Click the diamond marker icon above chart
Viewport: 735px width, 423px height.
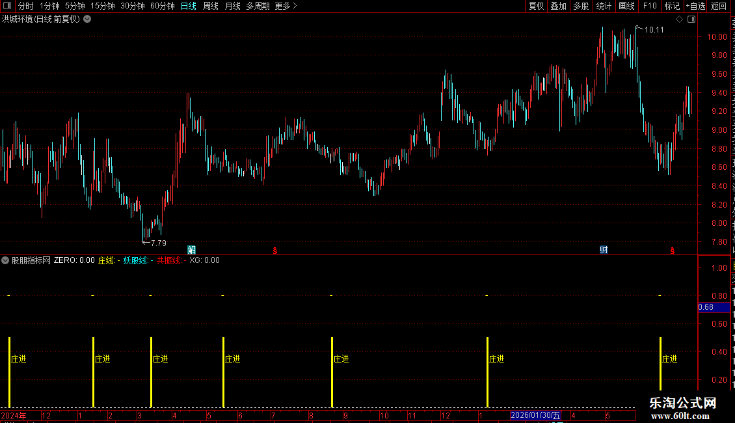679,20
